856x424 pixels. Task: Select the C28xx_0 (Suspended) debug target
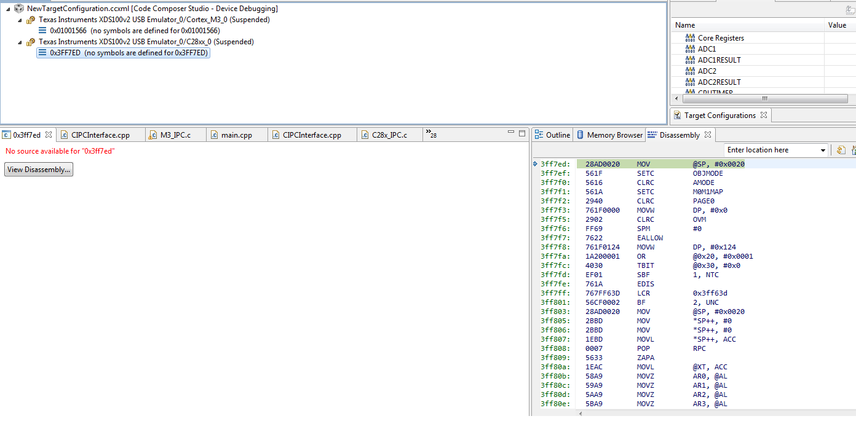coord(146,42)
